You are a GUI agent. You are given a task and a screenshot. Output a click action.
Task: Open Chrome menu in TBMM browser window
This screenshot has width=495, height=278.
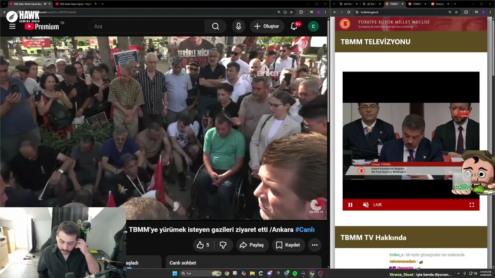point(490,12)
